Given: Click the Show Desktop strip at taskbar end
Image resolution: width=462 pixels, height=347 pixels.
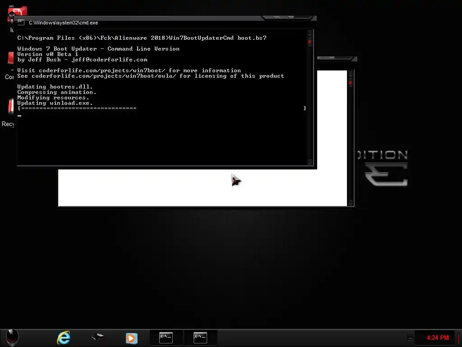Looking at the screenshot, I should [459, 338].
